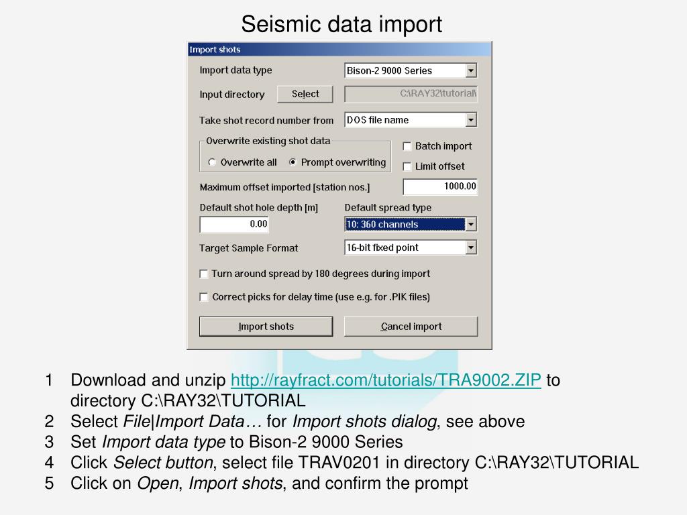Click the Cancel import button
The image size is (687, 515).
point(411,327)
